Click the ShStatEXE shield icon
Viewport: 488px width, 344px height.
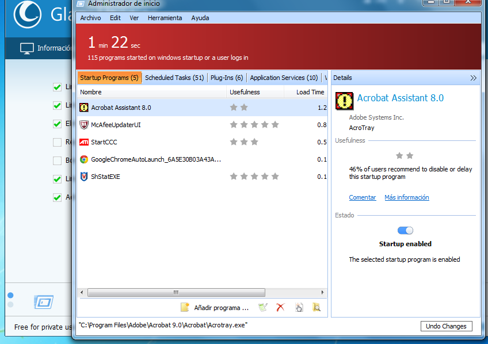pyautogui.click(x=84, y=177)
